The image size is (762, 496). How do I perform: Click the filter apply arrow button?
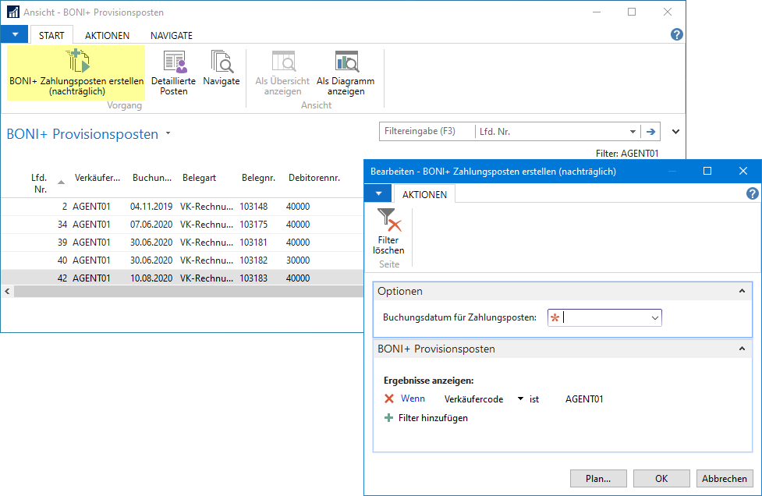(650, 132)
